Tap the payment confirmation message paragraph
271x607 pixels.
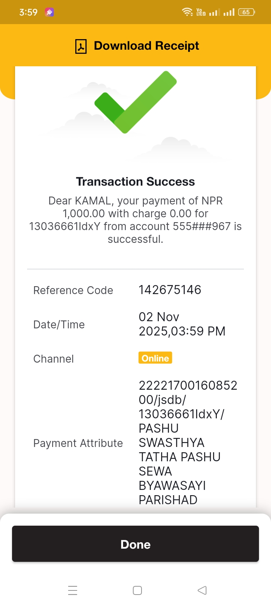(x=135, y=220)
